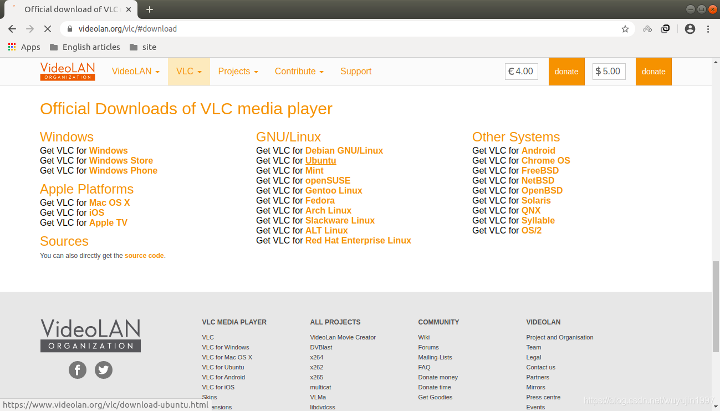Click the dollar 5.00 donation amount field
Screen dimensions: 720x411
(x=609, y=72)
